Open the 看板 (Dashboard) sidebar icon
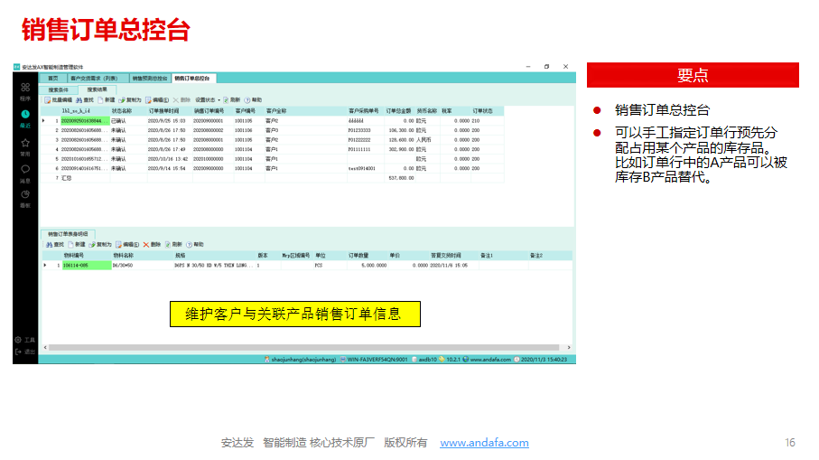819x460 pixels. point(25,196)
